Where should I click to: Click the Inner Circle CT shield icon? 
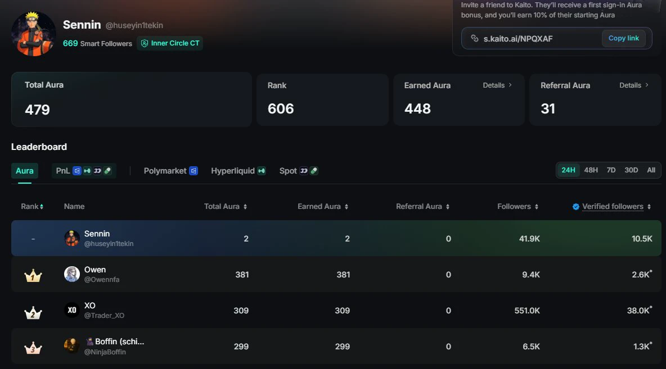point(145,43)
